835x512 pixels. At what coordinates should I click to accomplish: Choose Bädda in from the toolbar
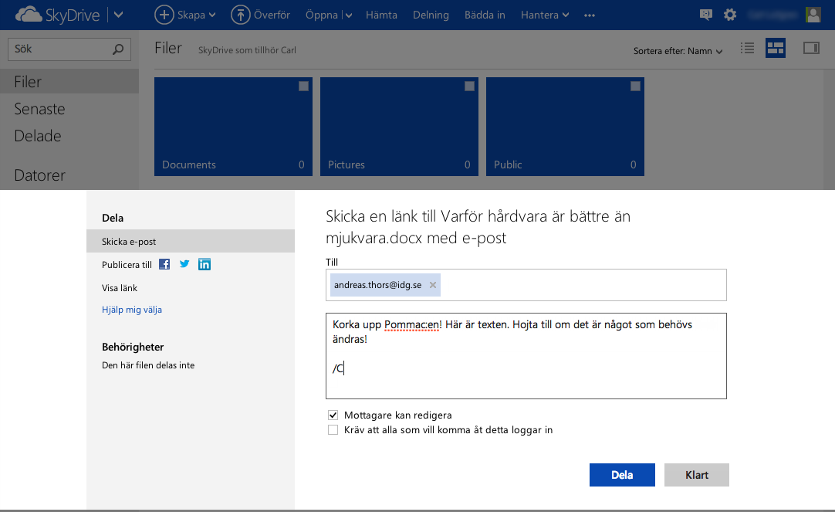click(x=485, y=15)
